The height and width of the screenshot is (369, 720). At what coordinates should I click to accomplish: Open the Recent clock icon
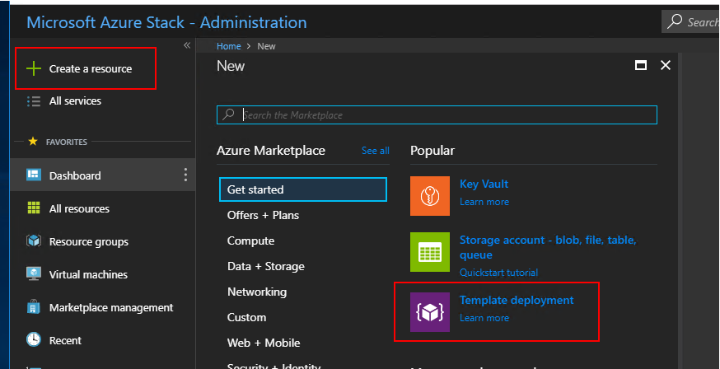point(34,340)
